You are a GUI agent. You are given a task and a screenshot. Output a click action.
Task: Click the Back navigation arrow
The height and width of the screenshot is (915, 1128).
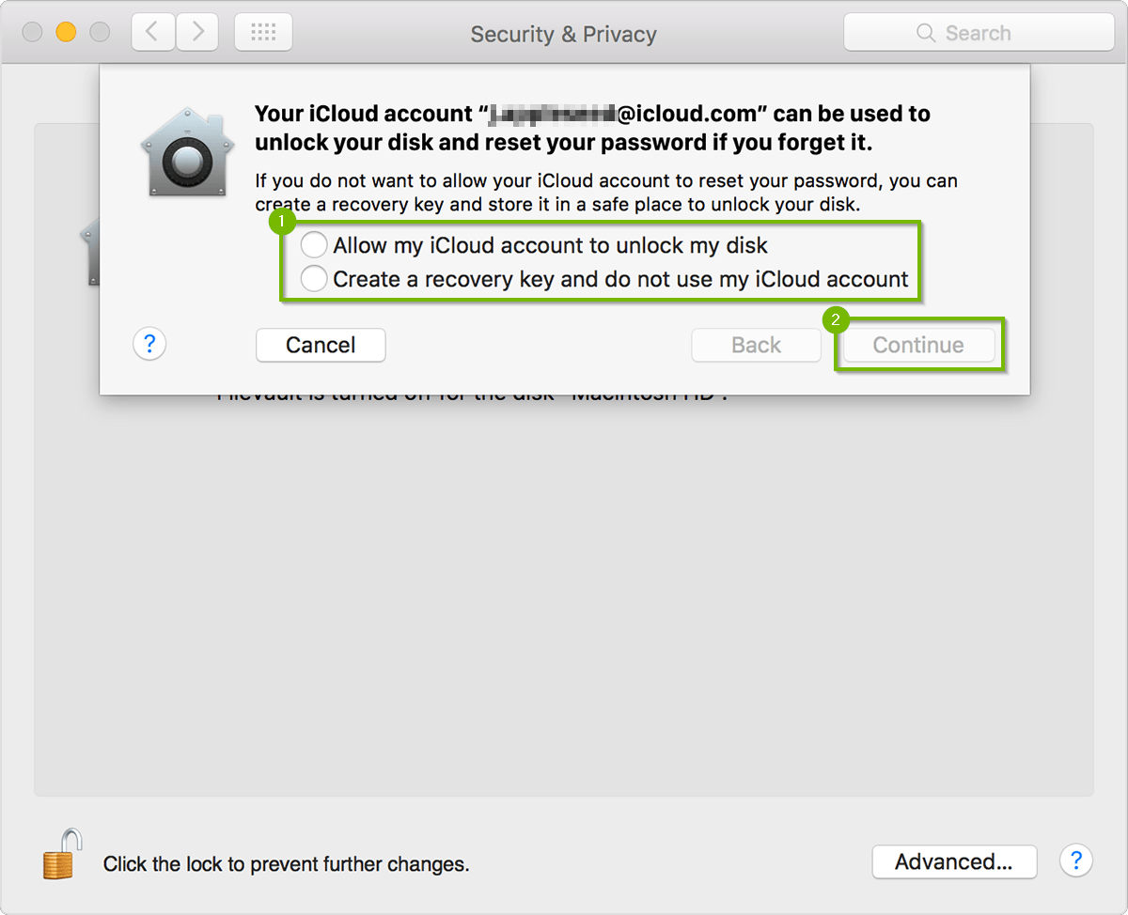point(152,31)
